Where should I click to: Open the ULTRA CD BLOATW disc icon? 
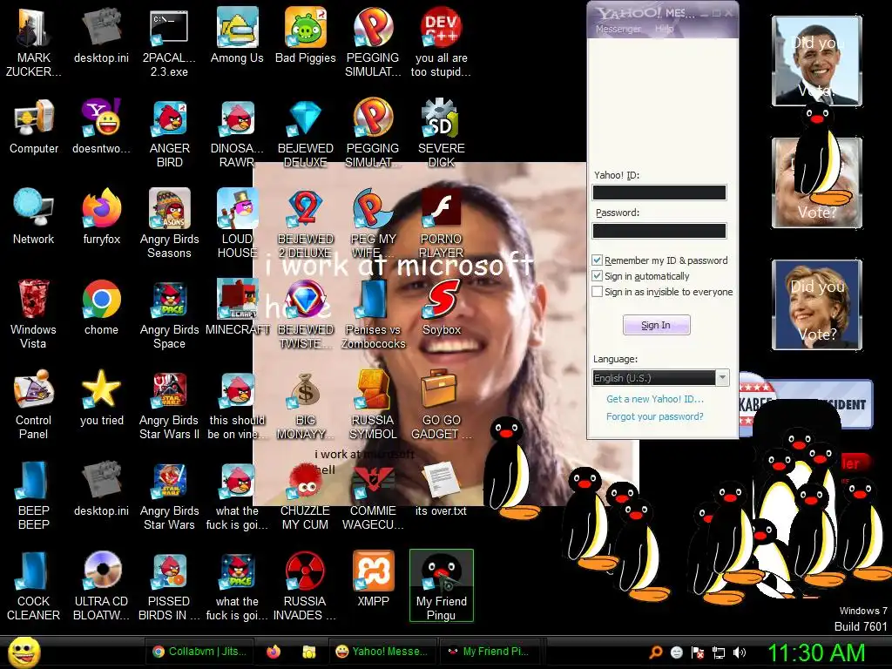(101, 571)
